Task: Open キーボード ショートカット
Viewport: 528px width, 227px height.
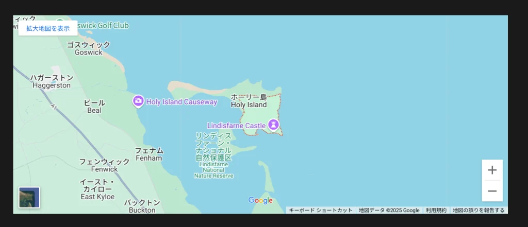Action: 321,210
